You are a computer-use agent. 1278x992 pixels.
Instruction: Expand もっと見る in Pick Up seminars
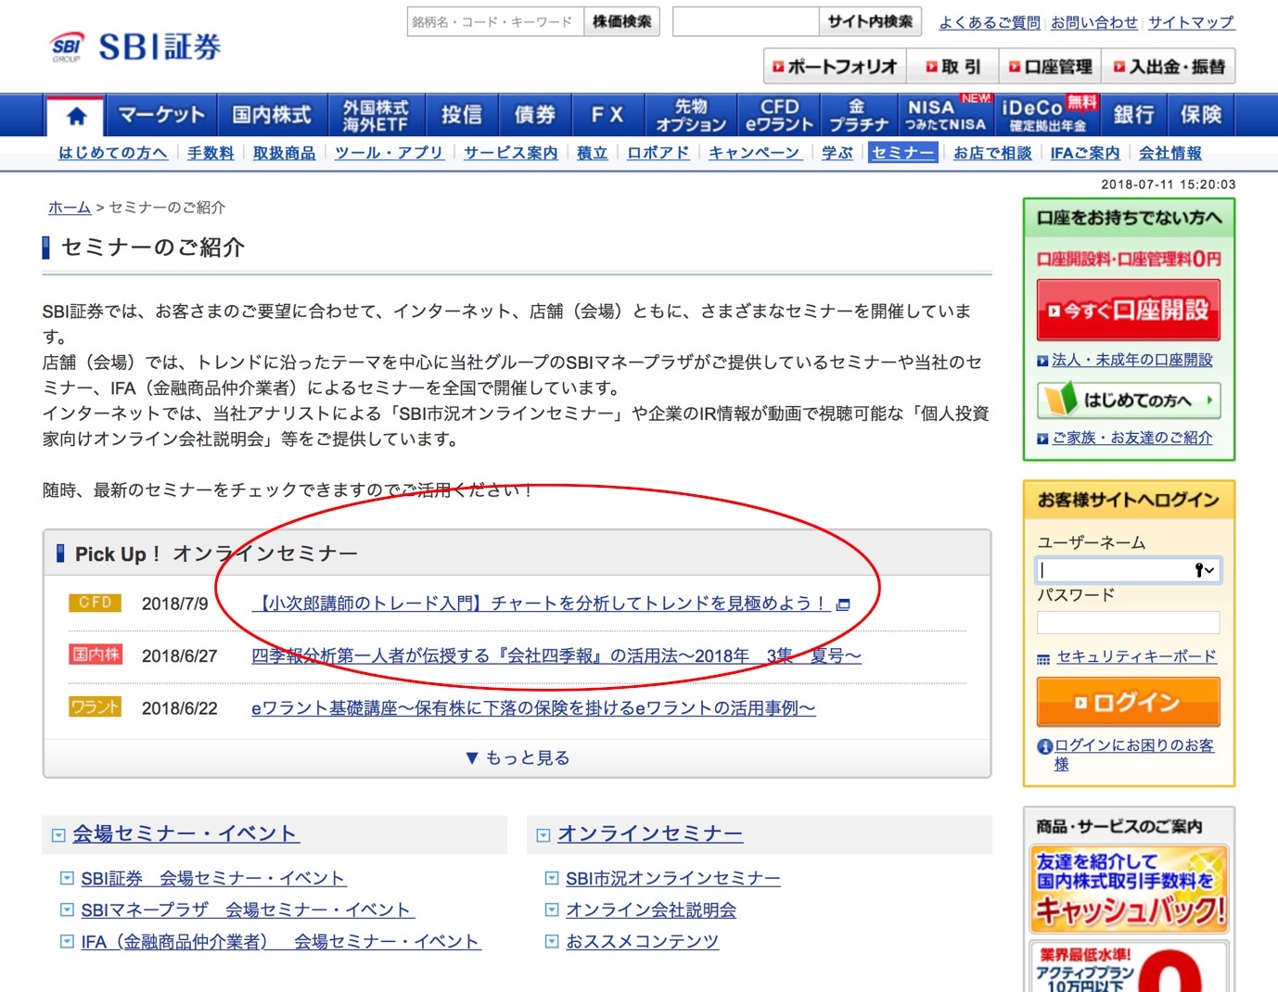coord(518,757)
